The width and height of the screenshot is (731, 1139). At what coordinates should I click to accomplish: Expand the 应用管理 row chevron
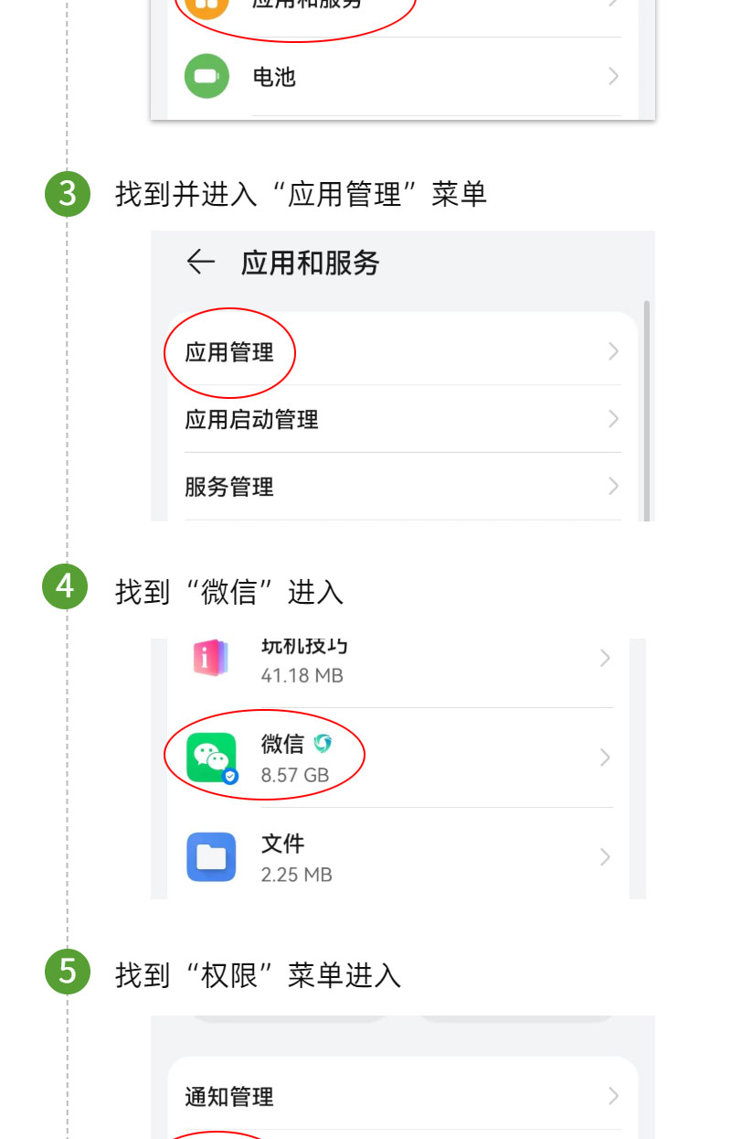[613, 352]
